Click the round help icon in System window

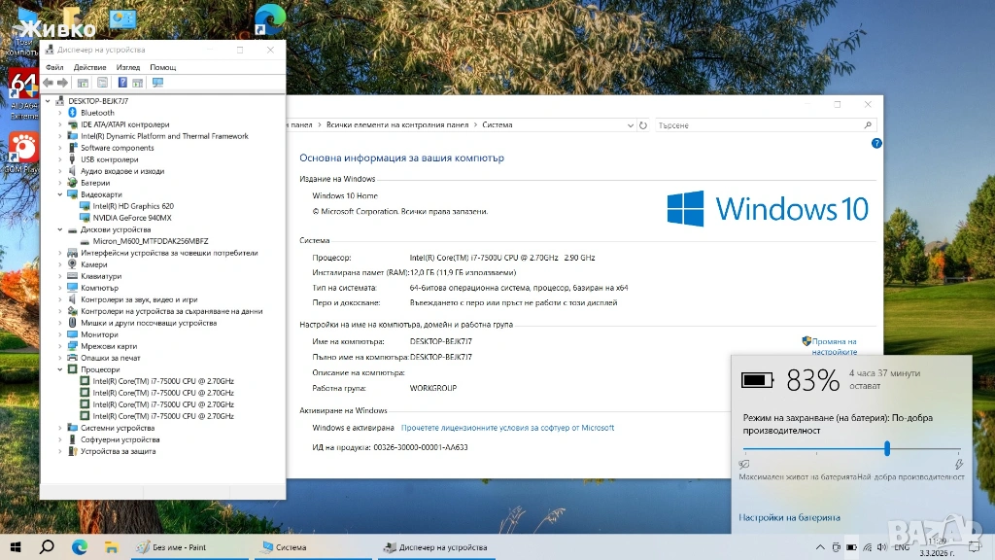tap(876, 143)
